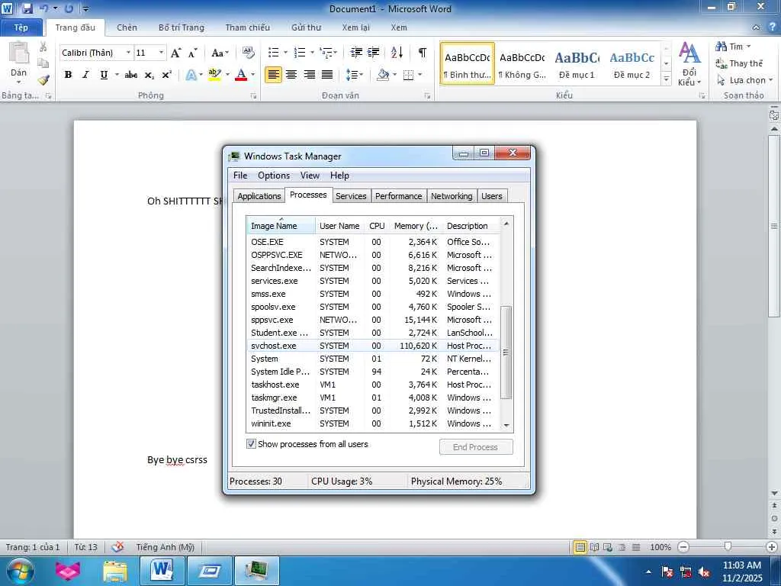Apply strikethrough formatting

130,75
